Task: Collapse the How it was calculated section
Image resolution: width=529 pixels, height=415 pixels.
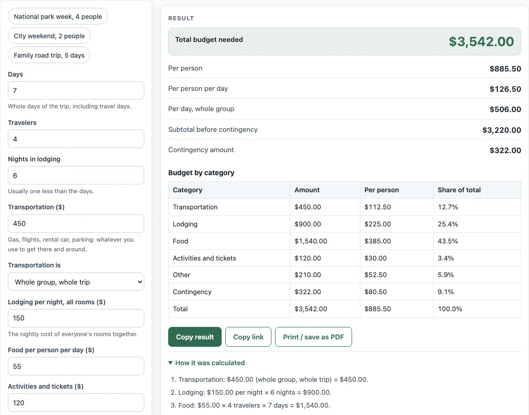Action: (206, 362)
